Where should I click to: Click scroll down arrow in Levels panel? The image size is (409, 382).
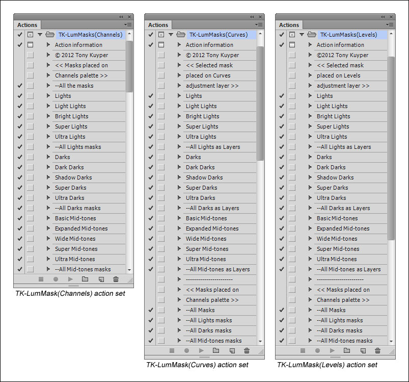[391, 341]
